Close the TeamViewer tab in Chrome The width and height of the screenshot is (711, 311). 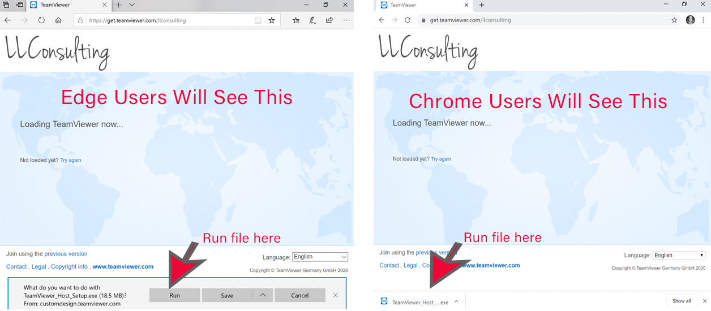tap(466, 5)
